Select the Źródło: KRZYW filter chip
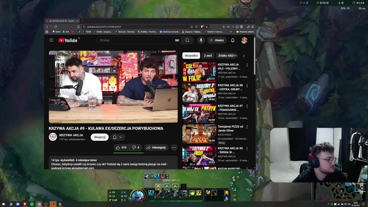This screenshot has height=207, width=368. pyautogui.click(x=228, y=55)
